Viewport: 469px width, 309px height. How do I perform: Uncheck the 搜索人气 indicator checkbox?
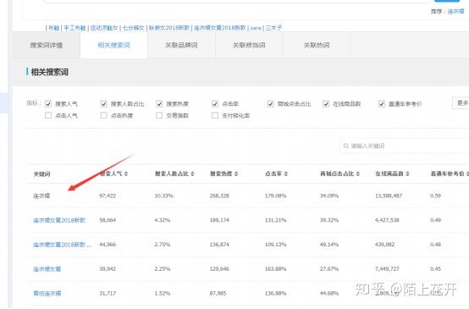[x=48, y=104]
